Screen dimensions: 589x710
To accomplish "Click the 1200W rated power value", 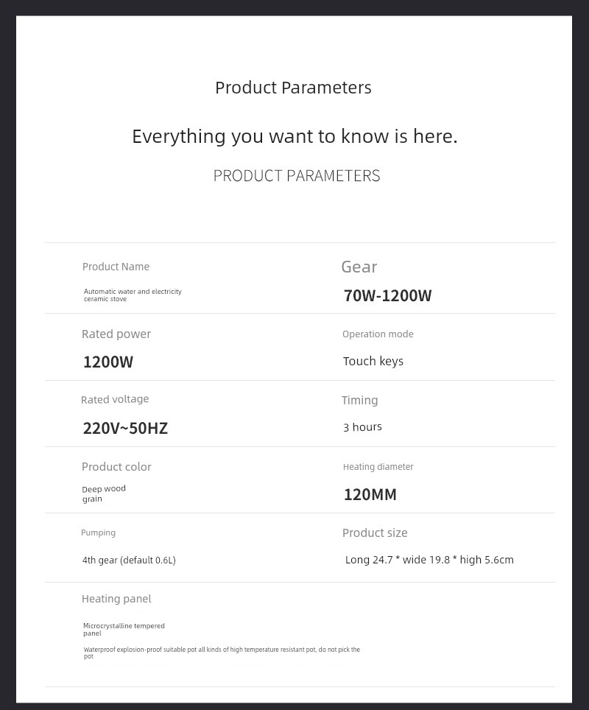I will click(107, 362).
